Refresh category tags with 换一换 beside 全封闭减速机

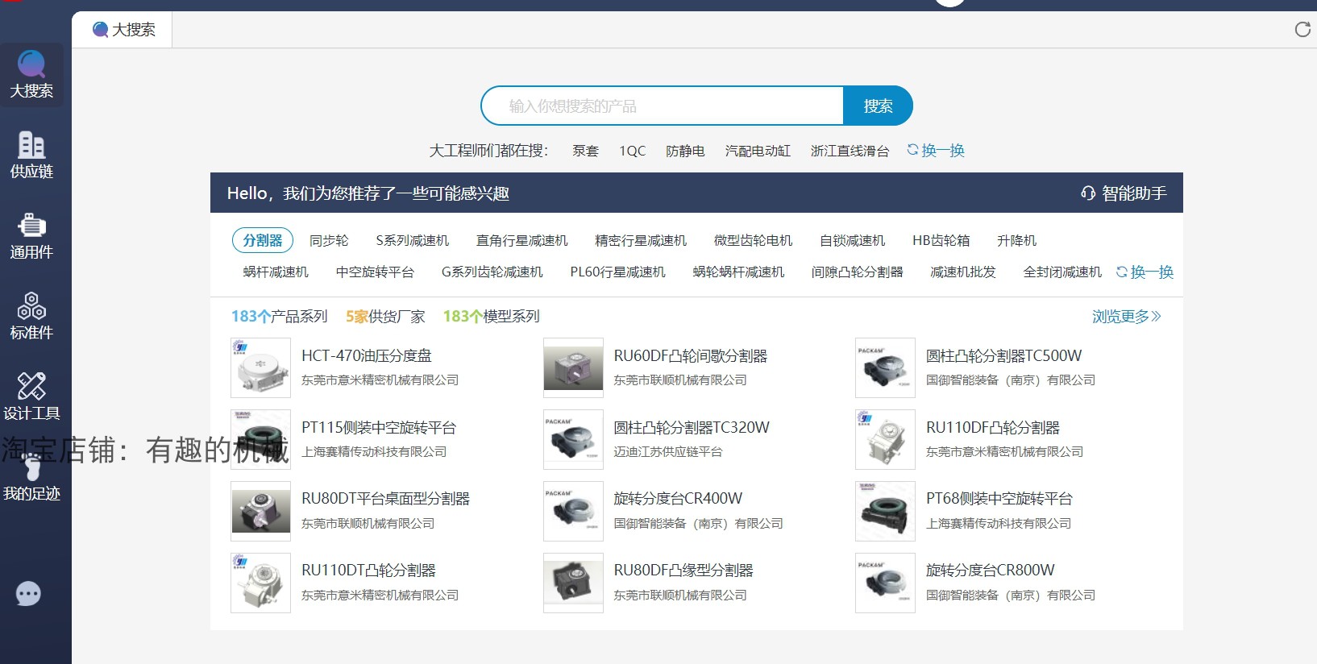click(x=1145, y=272)
